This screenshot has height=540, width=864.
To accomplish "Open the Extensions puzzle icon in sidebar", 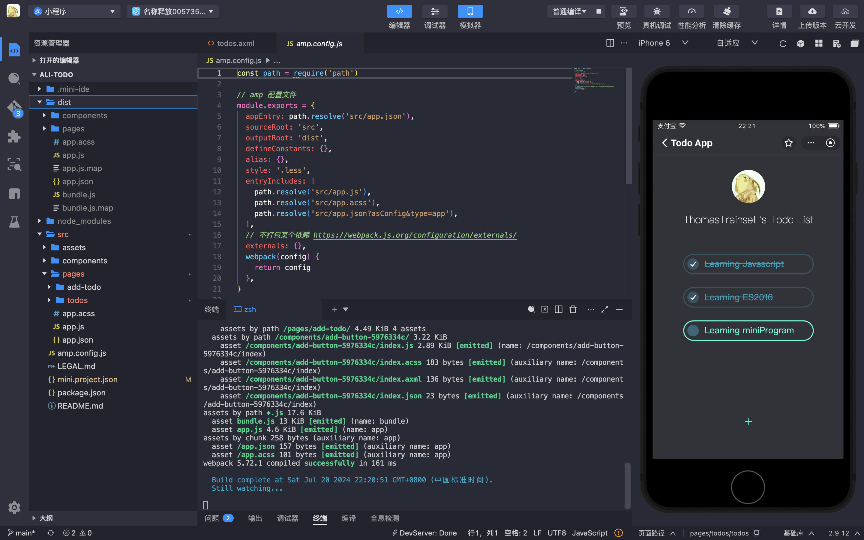I will 14,136.
